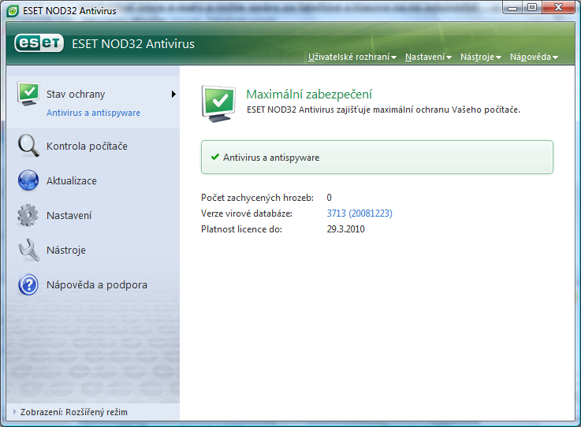Minimize the ESET window
Screen dimensions: 581x427
tap(512, 7)
